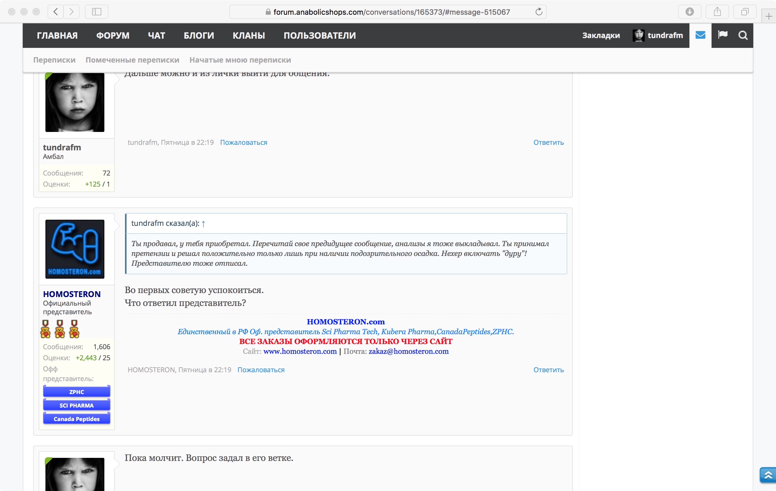Toggle the Safari sidebar icon
The image size is (776, 491).
96,12
